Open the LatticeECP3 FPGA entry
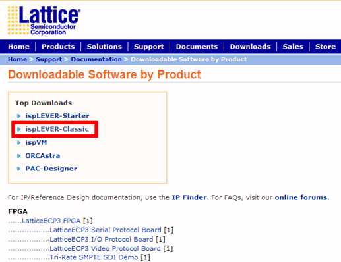This screenshot has height=262, width=341. tap(51, 221)
